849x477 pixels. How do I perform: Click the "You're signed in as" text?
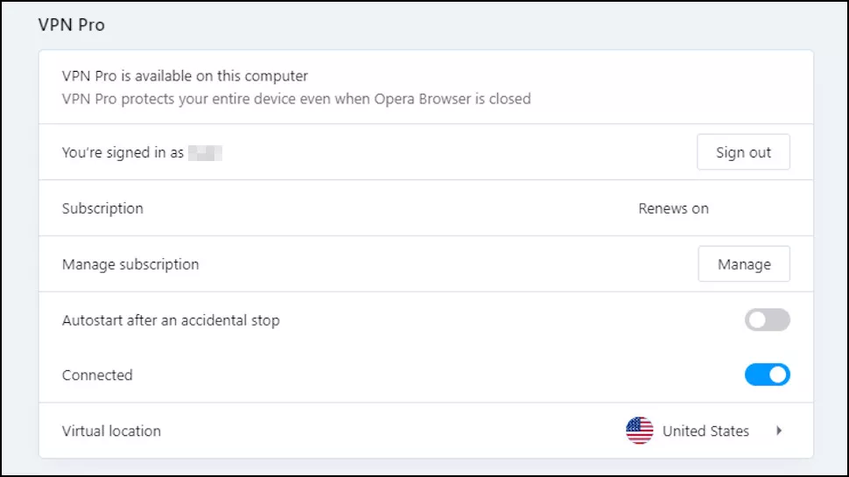(123, 152)
